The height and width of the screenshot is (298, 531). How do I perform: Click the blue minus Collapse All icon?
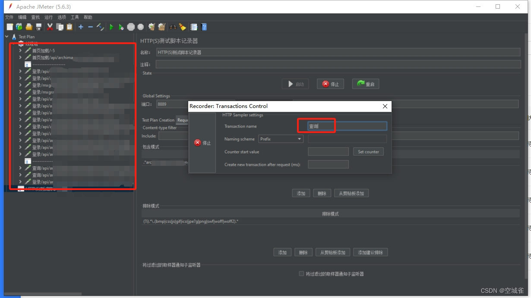[90, 27]
